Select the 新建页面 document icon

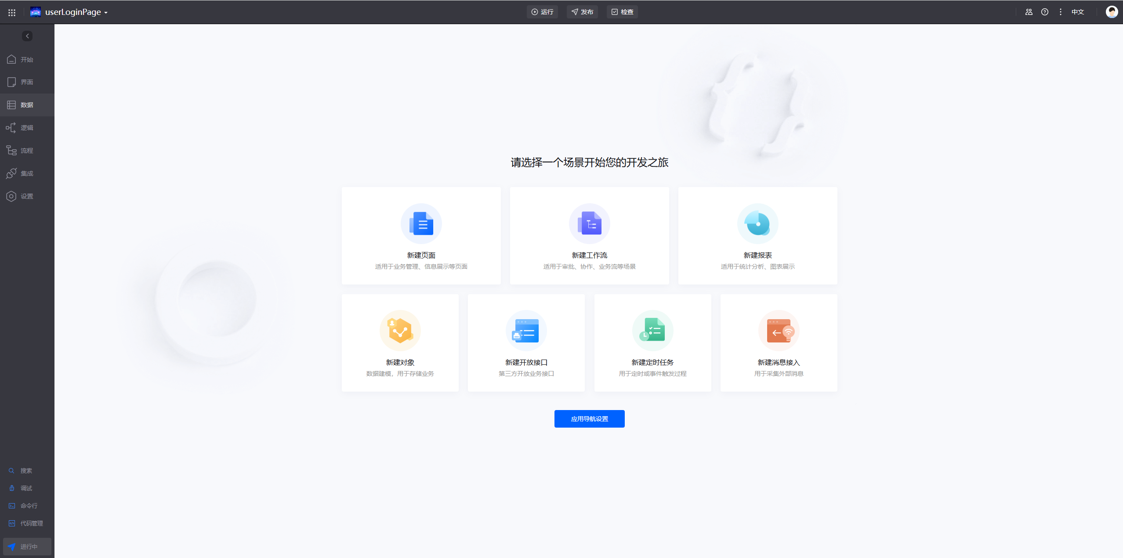(421, 223)
